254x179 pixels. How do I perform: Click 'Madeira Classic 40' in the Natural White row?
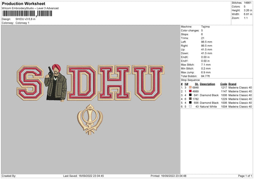click(240, 107)
